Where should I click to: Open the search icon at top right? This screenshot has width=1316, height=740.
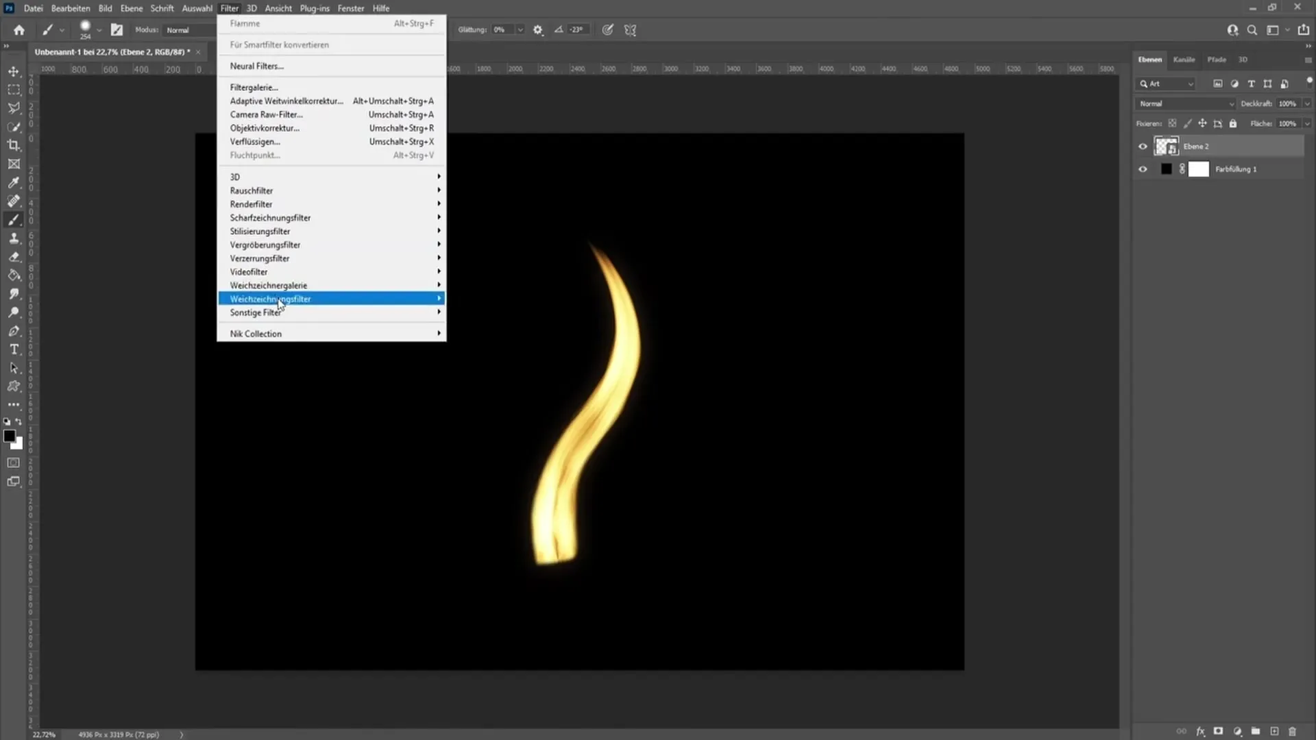1252,30
